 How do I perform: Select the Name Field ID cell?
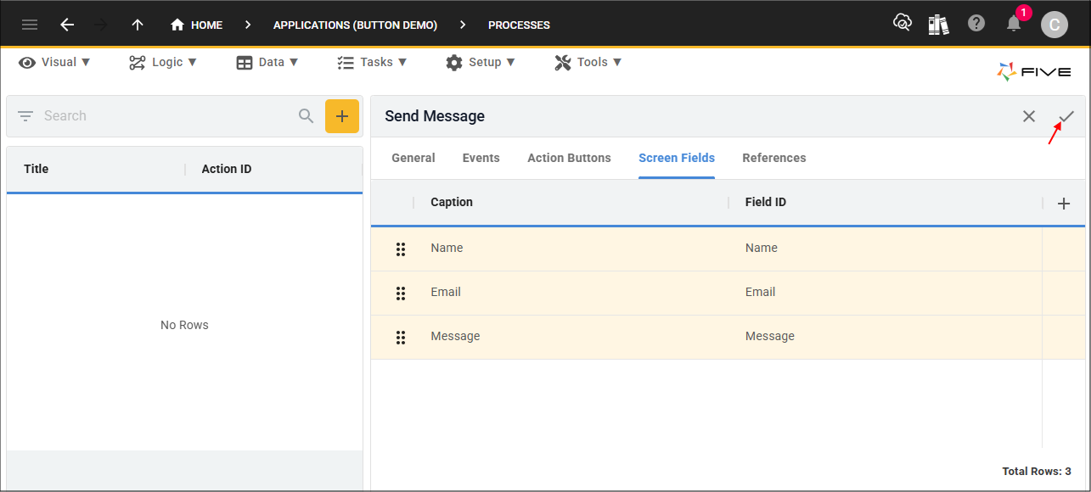[885, 249]
